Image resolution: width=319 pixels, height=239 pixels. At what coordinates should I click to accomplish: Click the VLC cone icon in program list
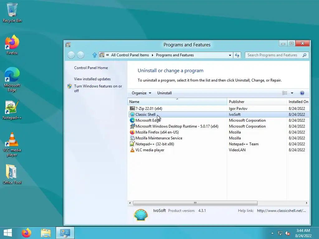(132, 150)
